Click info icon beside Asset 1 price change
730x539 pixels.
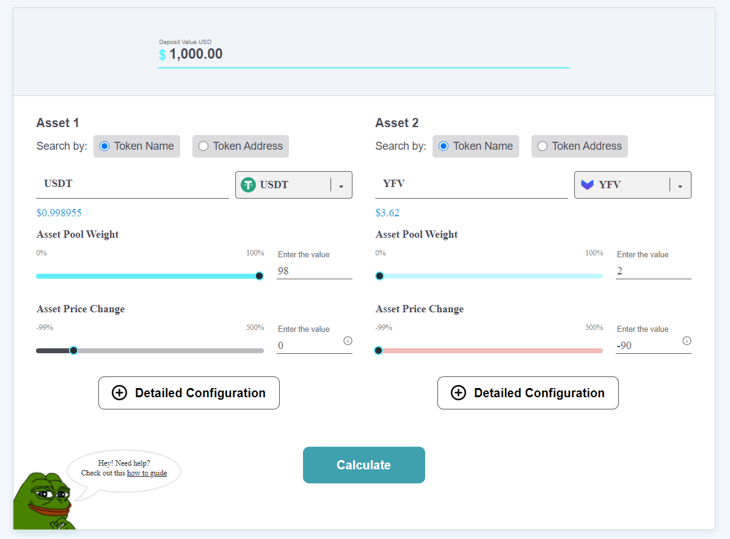pos(348,340)
